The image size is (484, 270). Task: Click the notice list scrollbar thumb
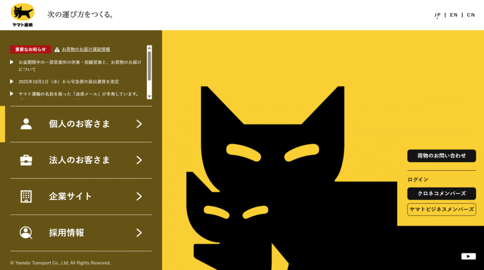tap(149, 66)
